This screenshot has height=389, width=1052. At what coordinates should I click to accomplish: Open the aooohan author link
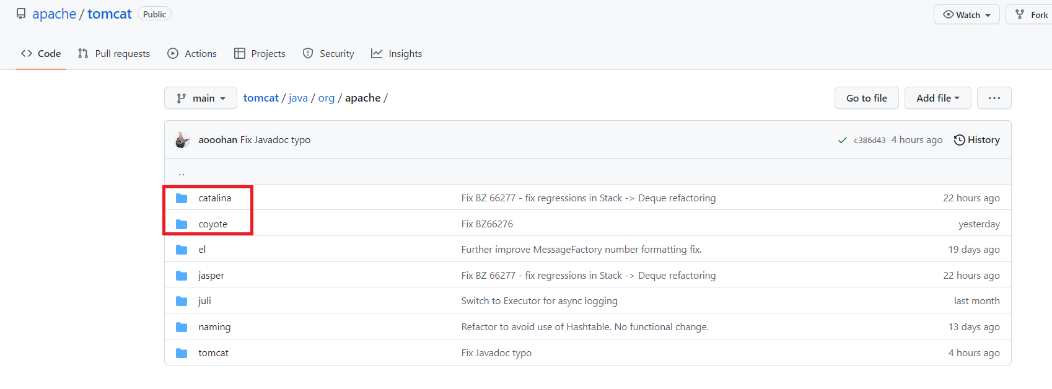[217, 140]
